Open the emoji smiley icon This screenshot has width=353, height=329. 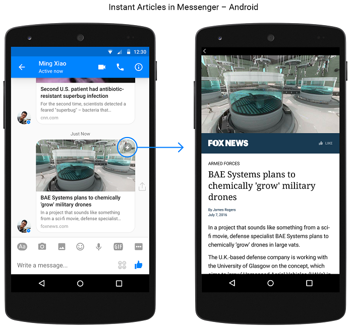click(80, 247)
